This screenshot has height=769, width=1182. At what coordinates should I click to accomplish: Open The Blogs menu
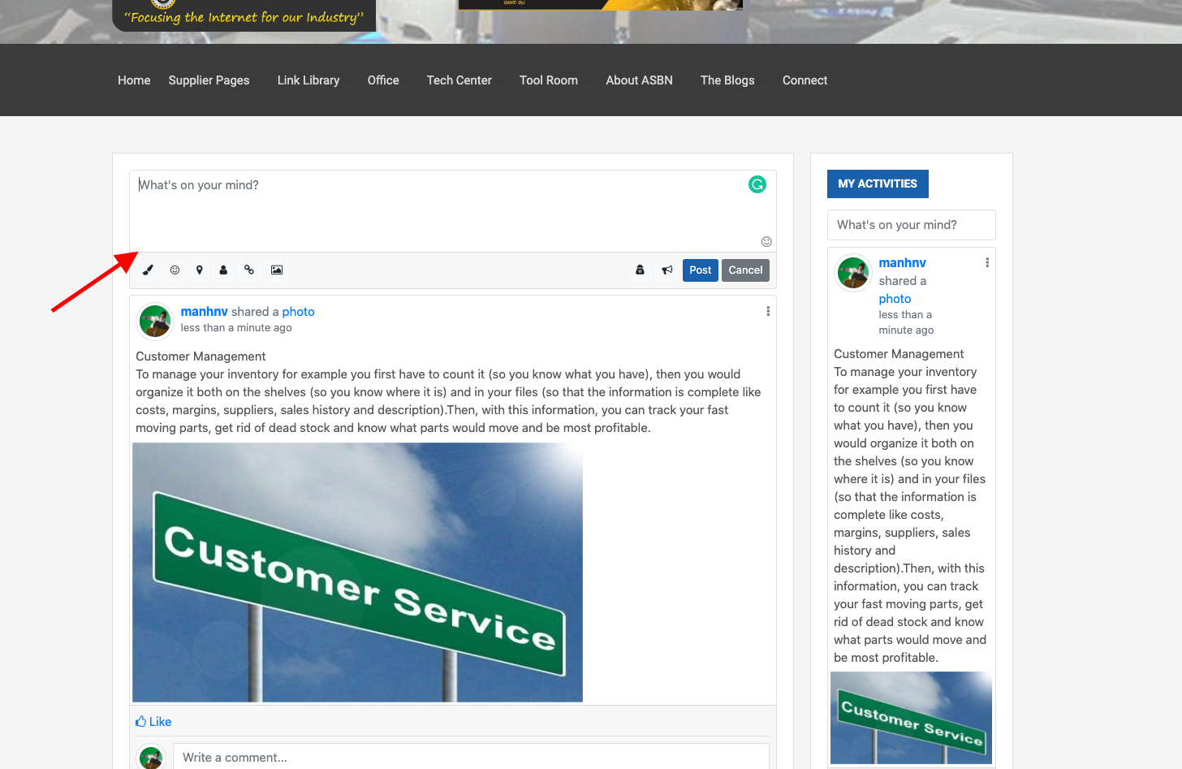pos(727,80)
